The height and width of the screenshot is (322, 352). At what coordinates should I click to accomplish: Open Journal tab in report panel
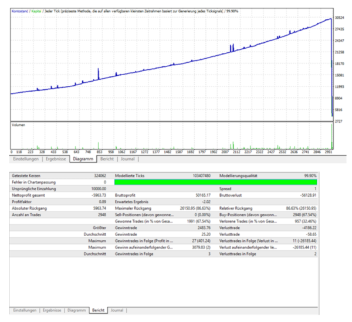117,310
